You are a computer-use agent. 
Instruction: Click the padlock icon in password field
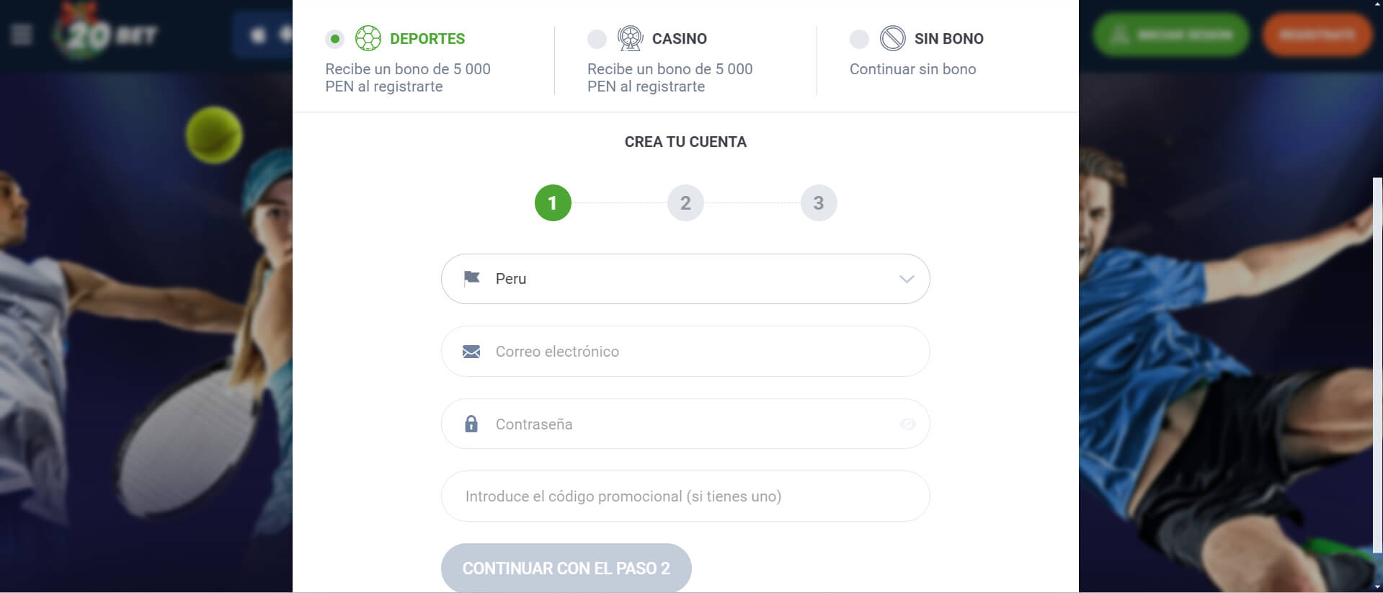point(471,424)
